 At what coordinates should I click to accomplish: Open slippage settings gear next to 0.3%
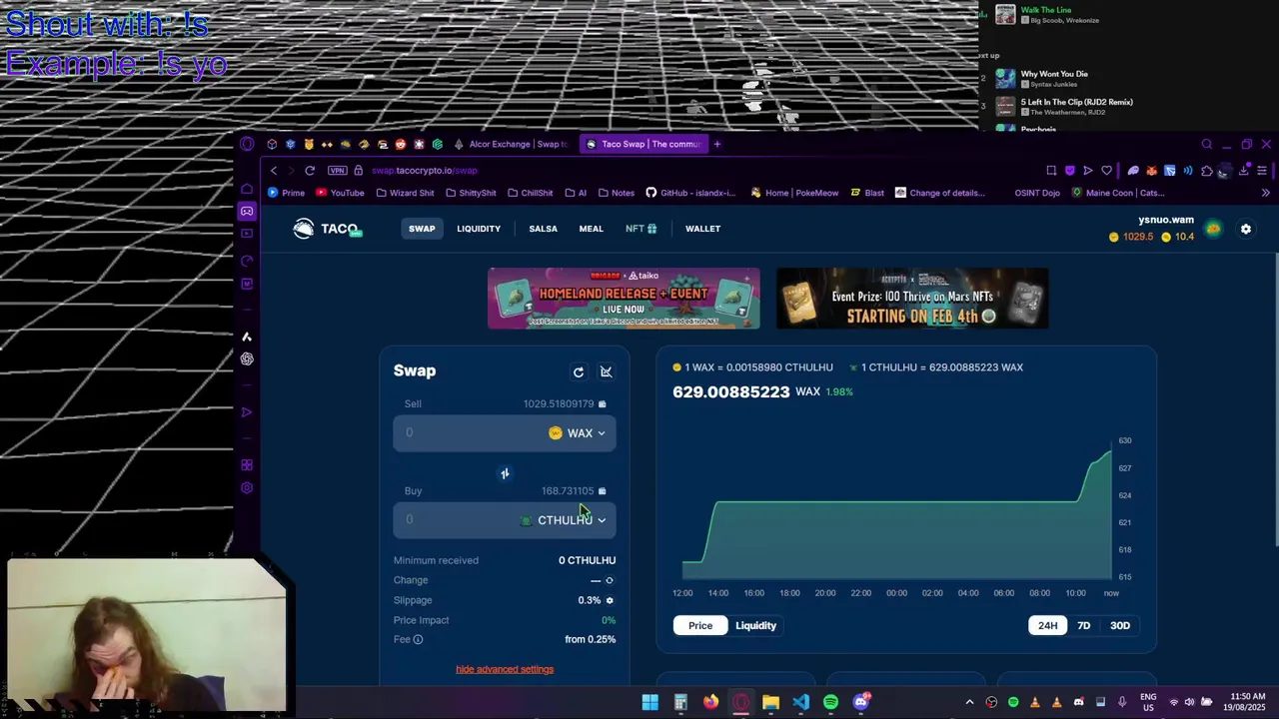point(610,600)
